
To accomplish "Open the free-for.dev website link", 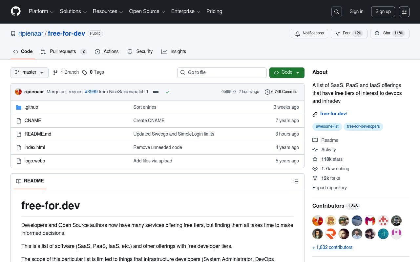I will 333,114.
